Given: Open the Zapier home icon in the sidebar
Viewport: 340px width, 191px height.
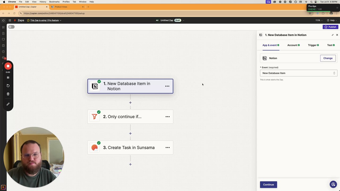Looking at the screenshot, I should pyautogui.click(x=3, y=20).
